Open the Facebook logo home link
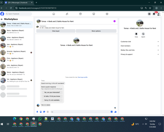The height and width of the screenshot is (132, 164). 2,14
